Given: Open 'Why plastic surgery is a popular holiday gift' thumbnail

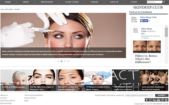Looking at the screenshot, I should pos(70,80).
